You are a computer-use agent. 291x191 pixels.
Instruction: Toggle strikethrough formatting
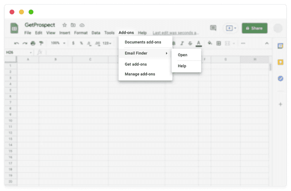(190, 43)
